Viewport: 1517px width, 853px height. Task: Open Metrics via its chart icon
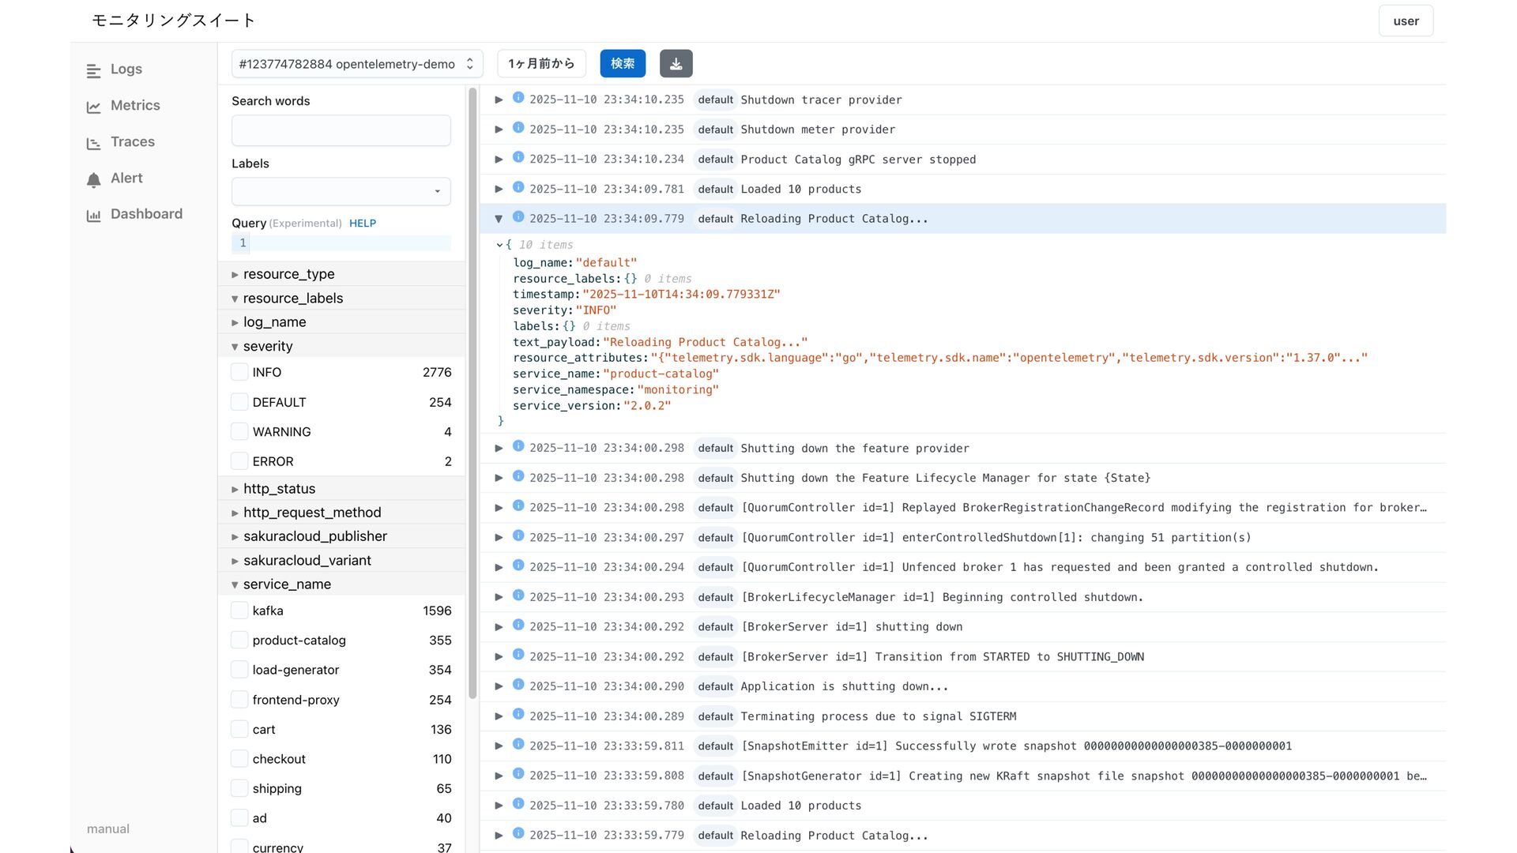point(93,107)
